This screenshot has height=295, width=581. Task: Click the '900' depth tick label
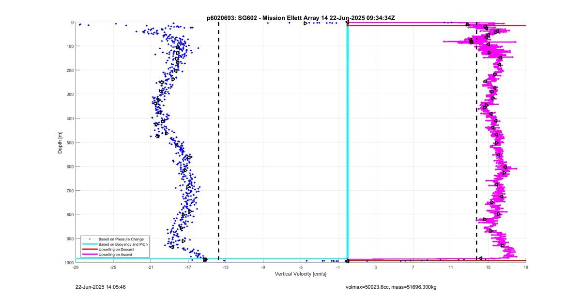click(x=70, y=239)
